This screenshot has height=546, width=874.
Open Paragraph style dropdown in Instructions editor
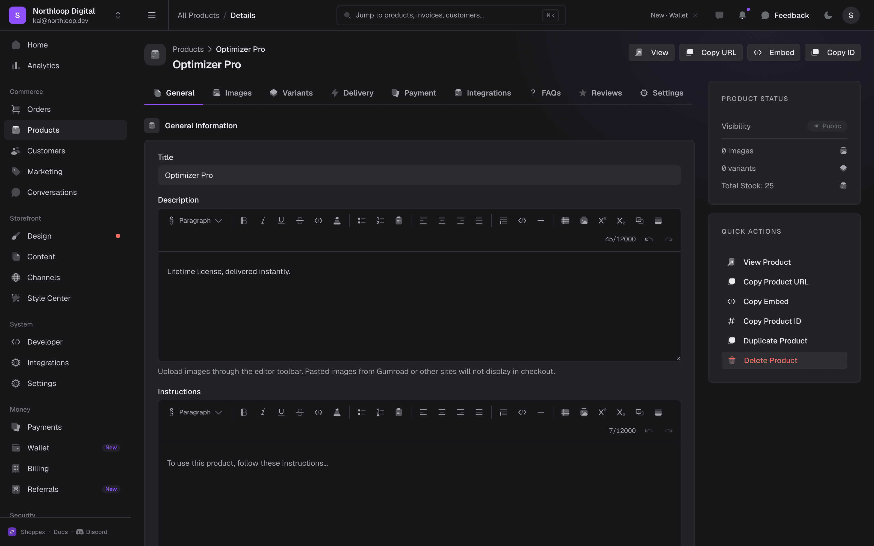(x=195, y=413)
